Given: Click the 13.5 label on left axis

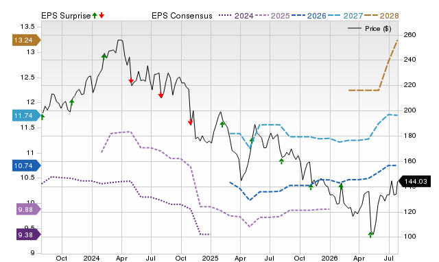Looking at the screenshot, I should pos(27,27).
